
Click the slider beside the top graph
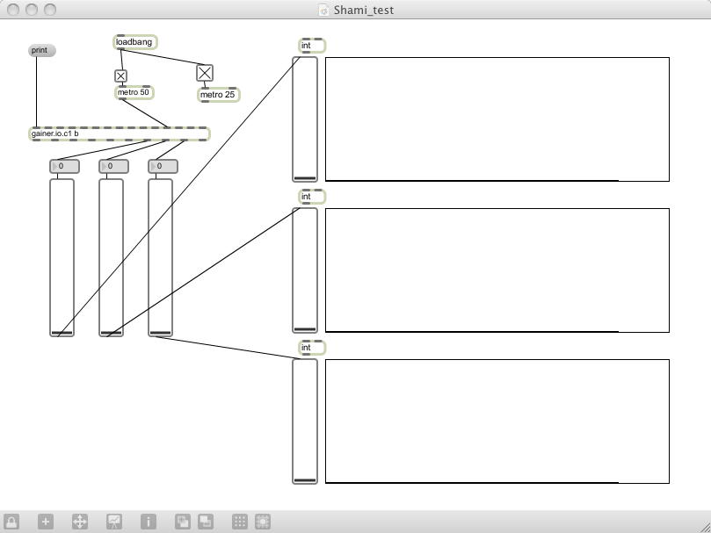pos(305,119)
